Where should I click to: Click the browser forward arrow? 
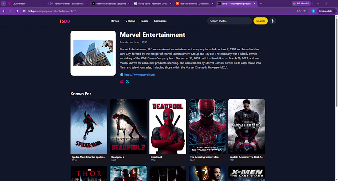[10, 11]
